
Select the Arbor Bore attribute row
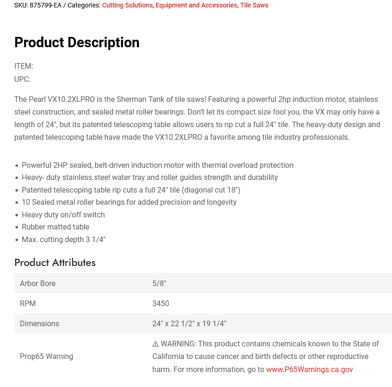click(x=203, y=283)
